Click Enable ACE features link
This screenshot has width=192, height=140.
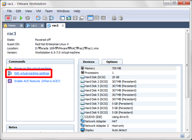[27, 81]
